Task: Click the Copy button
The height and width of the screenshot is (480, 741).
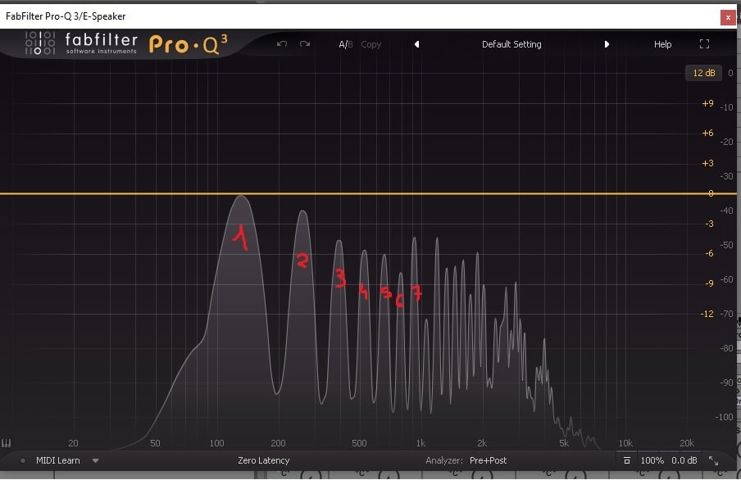Action: [x=371, y=44]
